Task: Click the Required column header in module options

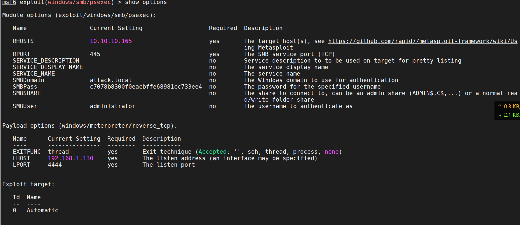Action: 223,28
